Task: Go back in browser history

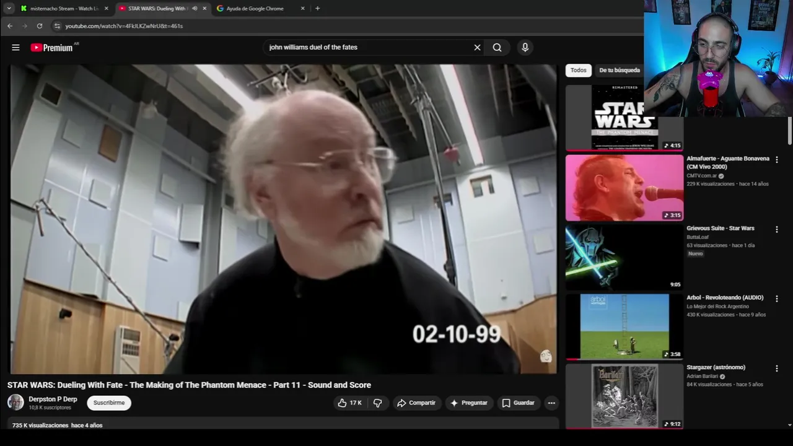Action: (x=9, y=26)
